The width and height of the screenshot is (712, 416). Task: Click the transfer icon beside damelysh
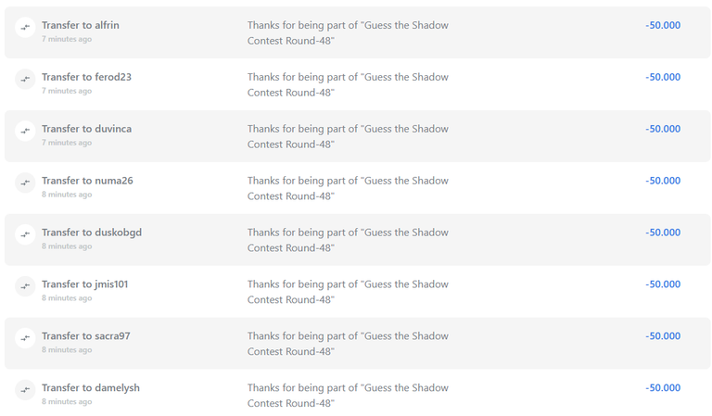pyautogui.click(x=25, y=389)
